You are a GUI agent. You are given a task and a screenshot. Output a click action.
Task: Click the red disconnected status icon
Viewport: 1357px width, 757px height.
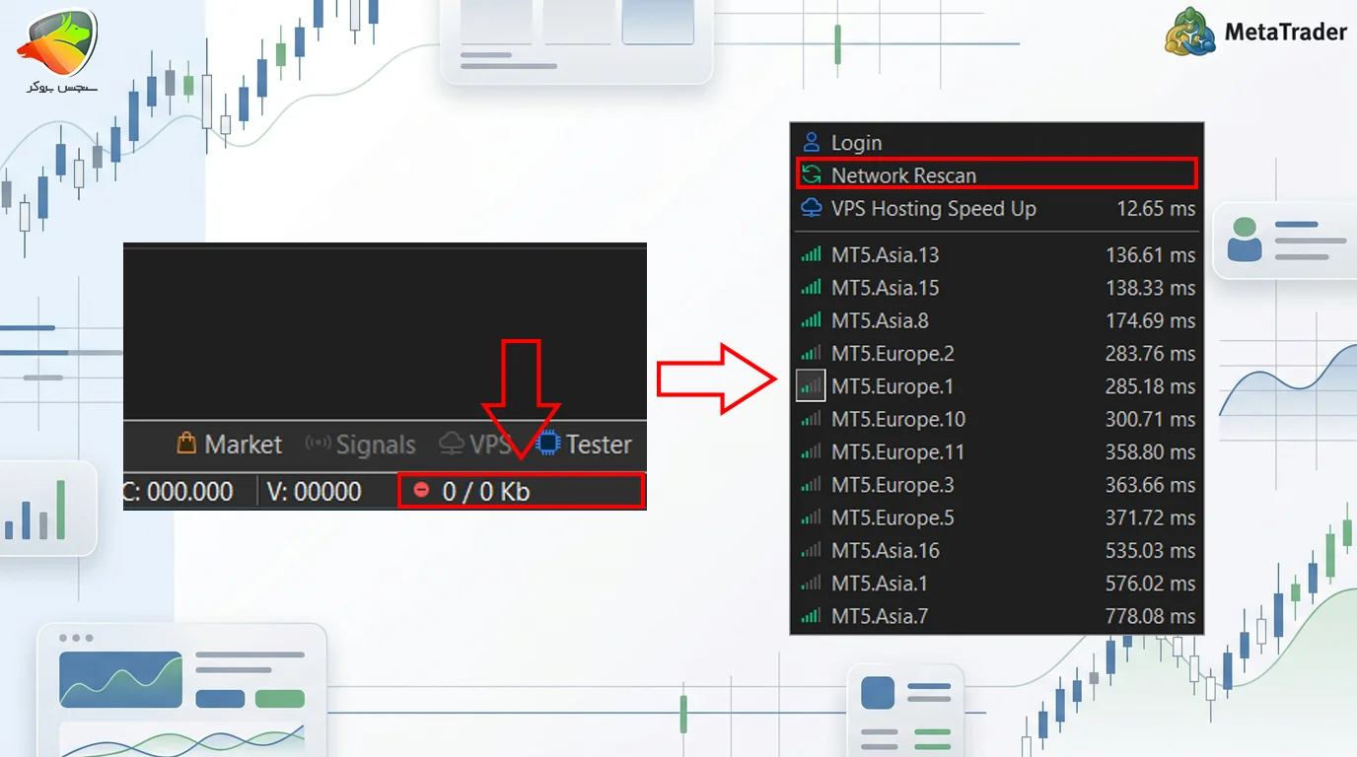[x=421, y=489]
